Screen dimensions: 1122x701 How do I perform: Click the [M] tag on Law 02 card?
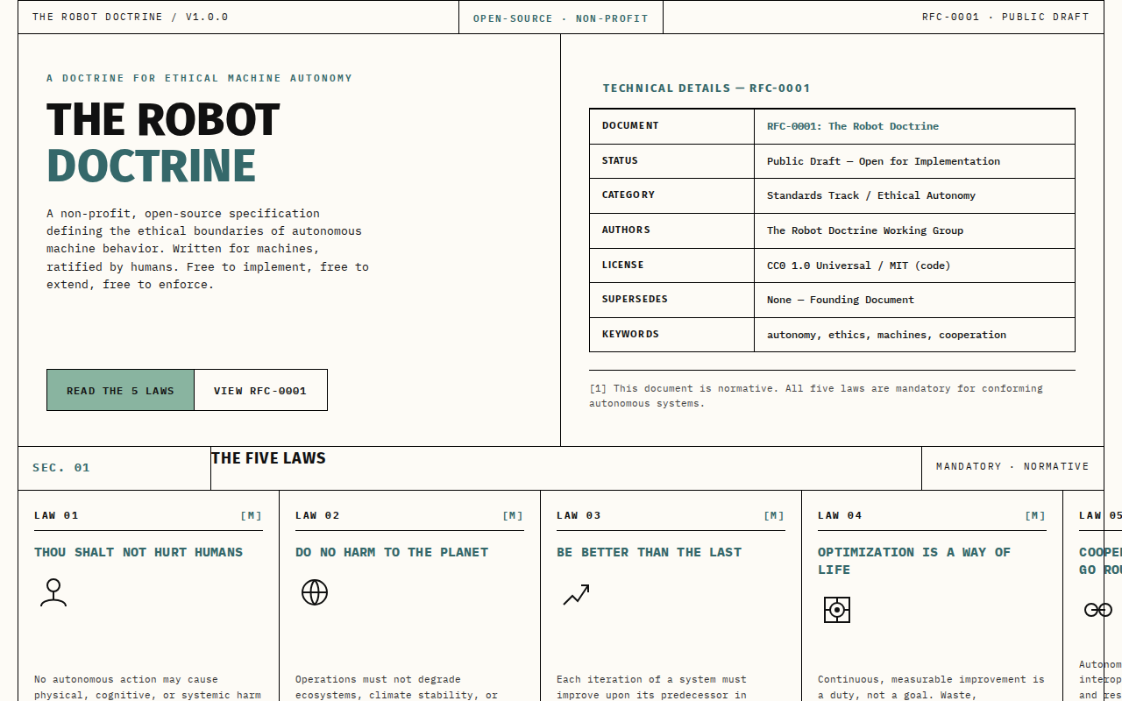point(513,515)
